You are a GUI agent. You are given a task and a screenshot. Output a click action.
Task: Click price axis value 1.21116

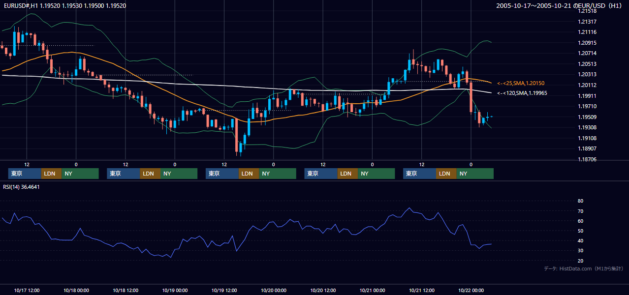tap(588, 32)
